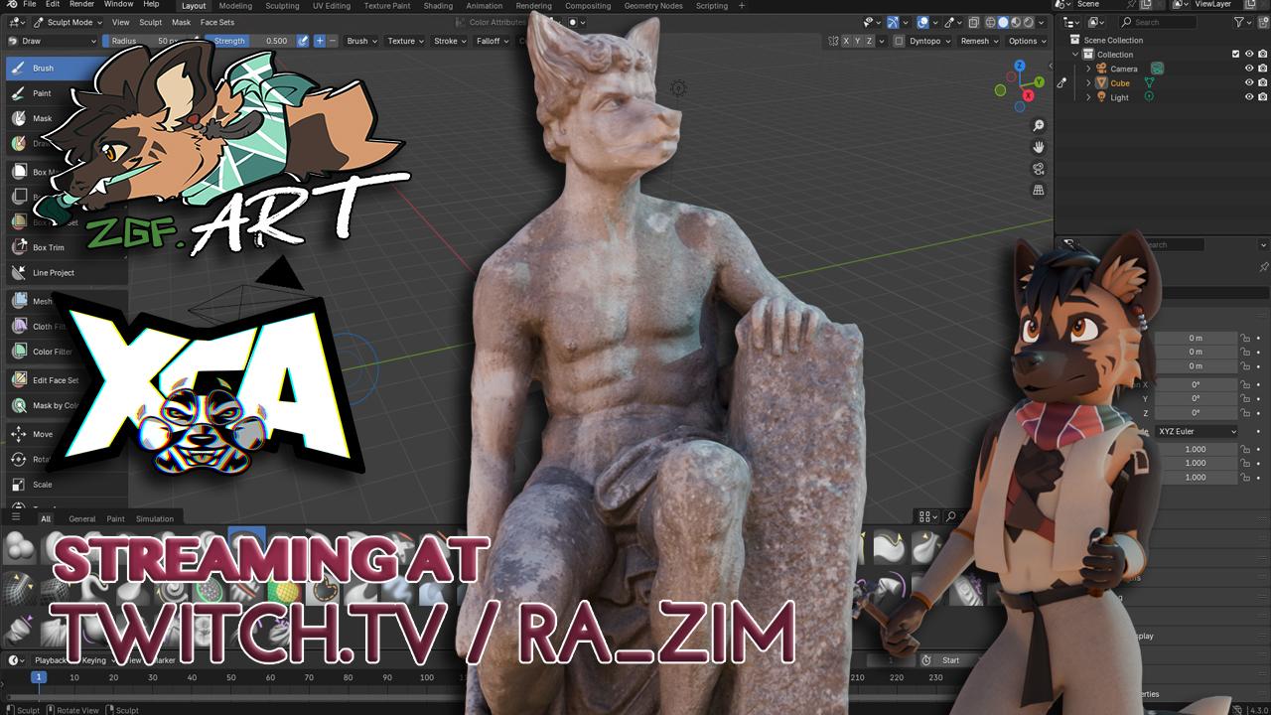Screen dimensions: 1271x715
Task: Hide the Light via its eye icon
Action: click(1249, 97)
